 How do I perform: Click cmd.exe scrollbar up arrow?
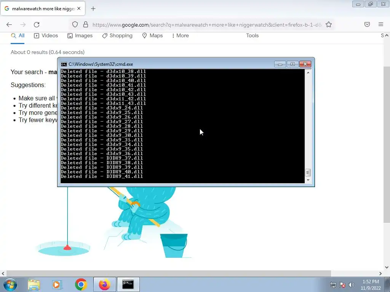pos(308,73)
